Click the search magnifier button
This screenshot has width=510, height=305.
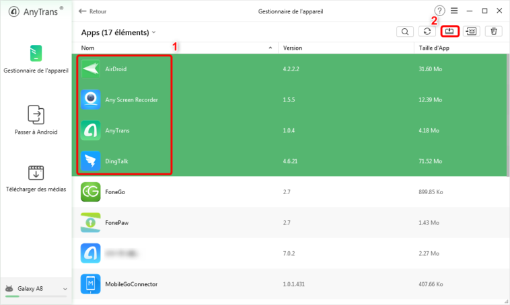tap(405, 32)
